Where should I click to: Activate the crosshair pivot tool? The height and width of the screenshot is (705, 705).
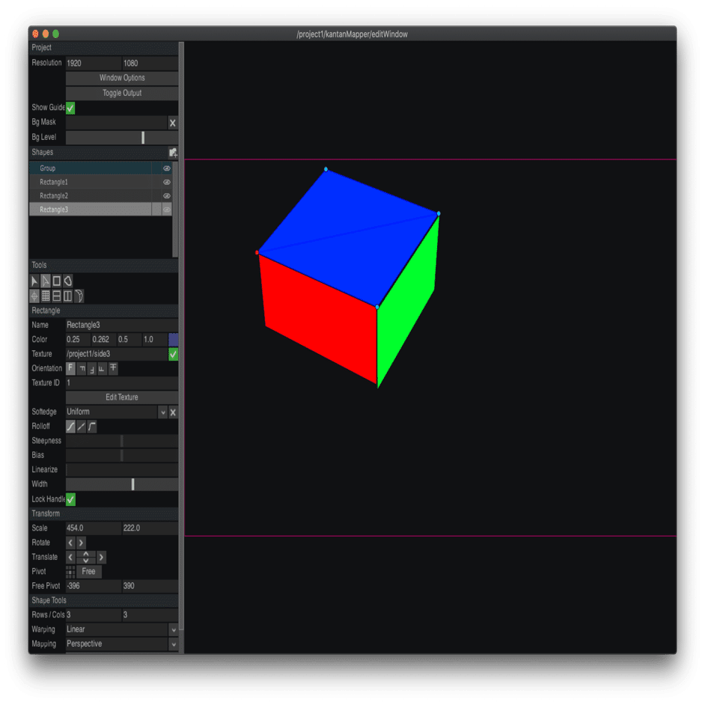tap(34, 296)
